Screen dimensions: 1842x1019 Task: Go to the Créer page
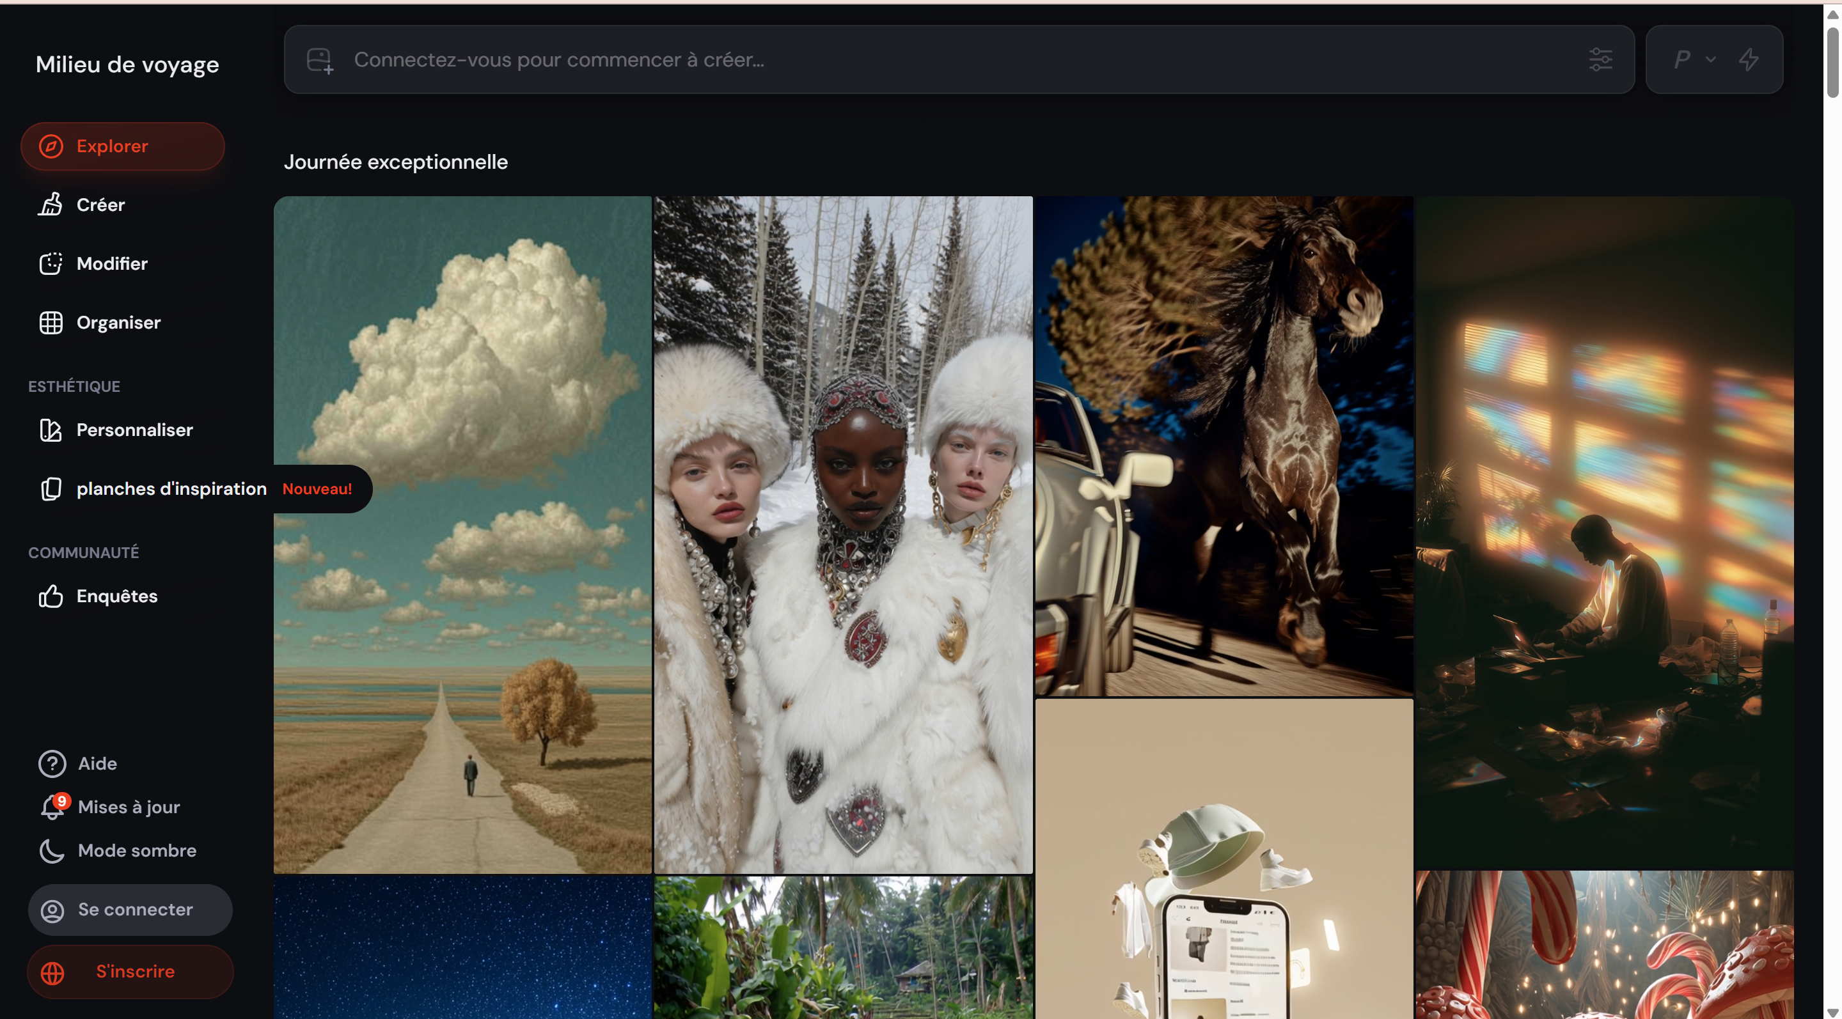(x=100, y=205)
